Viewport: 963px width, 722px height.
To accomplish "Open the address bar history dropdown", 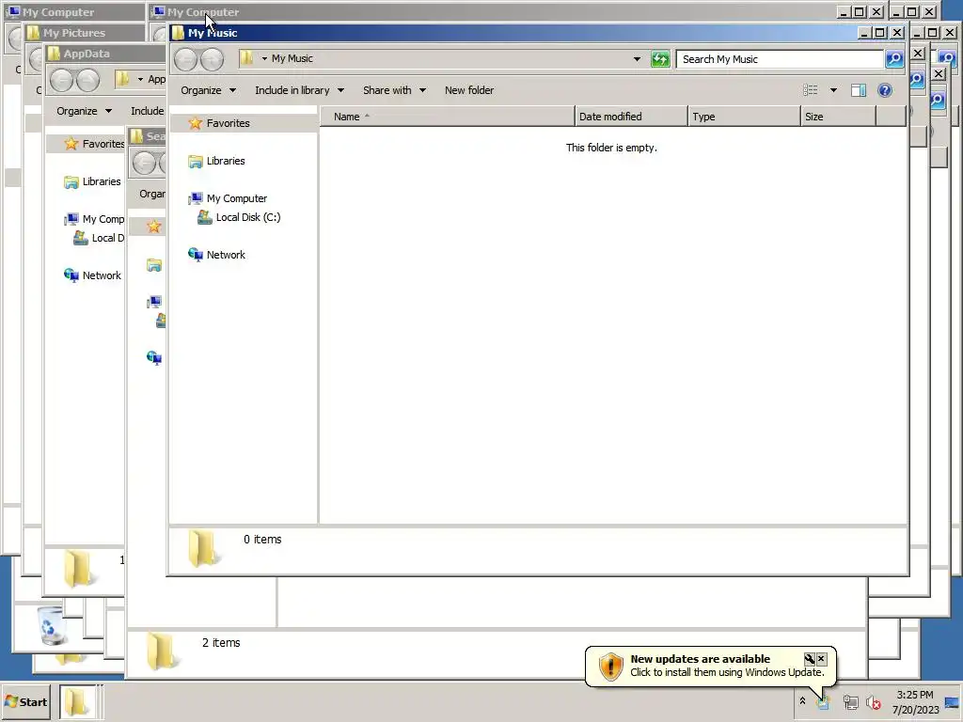I will [637, 59].
